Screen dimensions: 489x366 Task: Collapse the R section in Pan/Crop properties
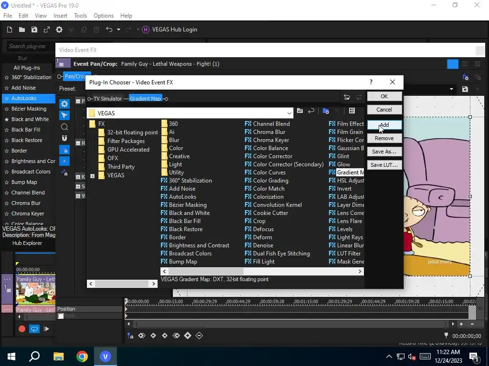[x=78, y=143]
